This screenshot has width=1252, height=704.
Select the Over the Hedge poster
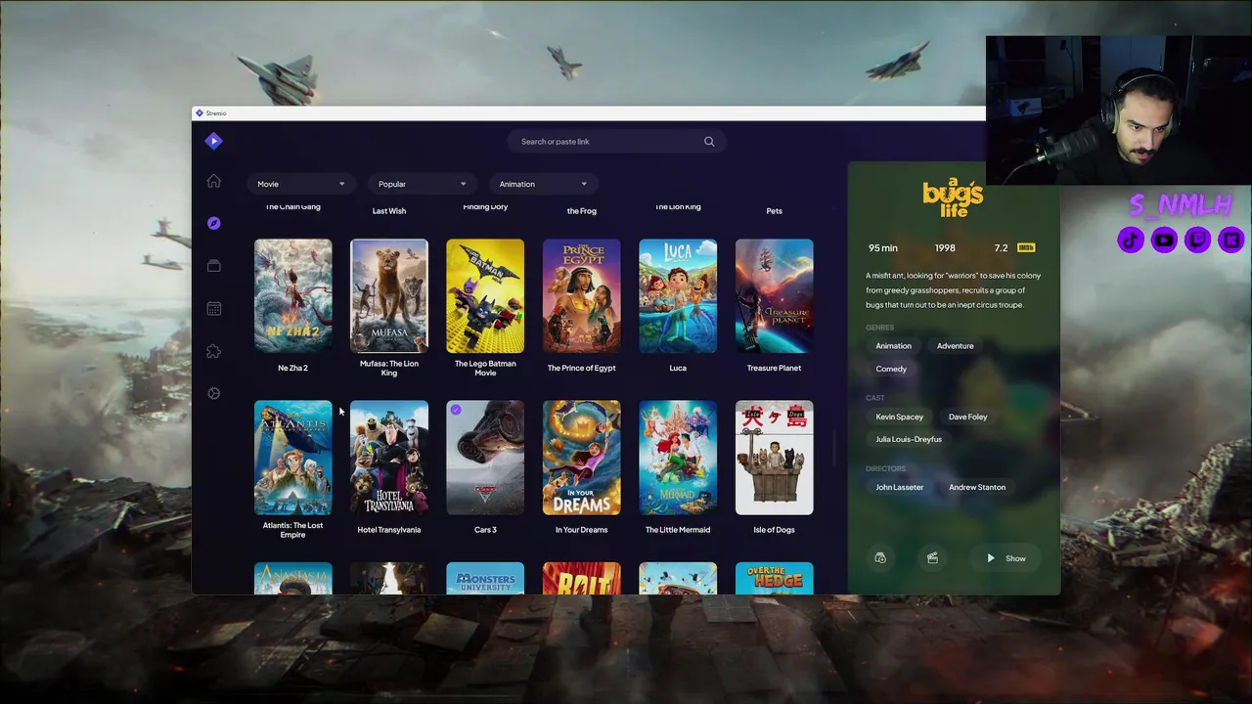pos(774,578)
